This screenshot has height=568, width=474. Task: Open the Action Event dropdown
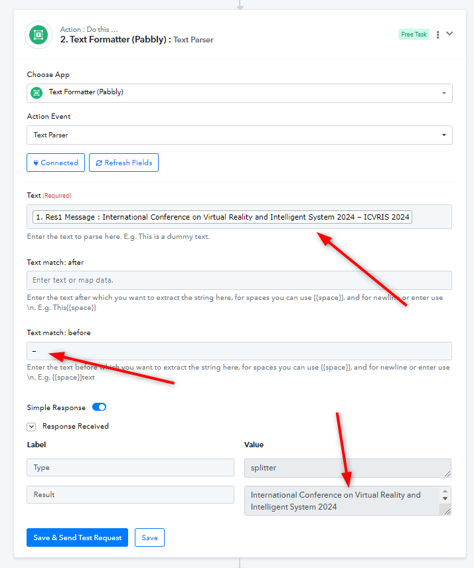coord(240,135)
